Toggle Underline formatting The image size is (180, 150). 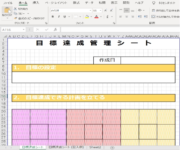coord(64,16)
